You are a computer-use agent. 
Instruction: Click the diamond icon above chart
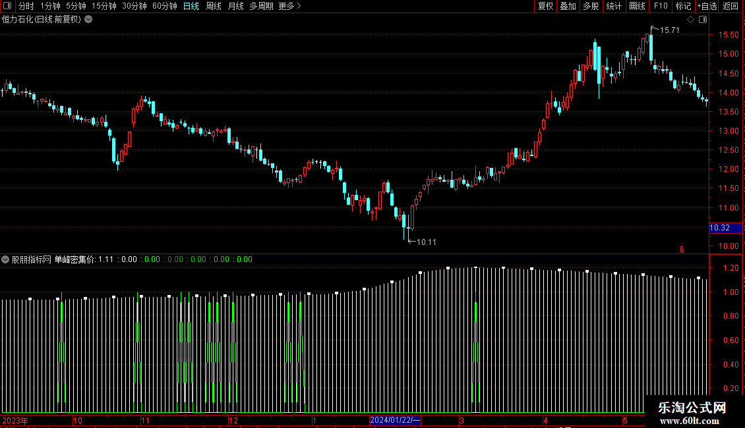691,20
